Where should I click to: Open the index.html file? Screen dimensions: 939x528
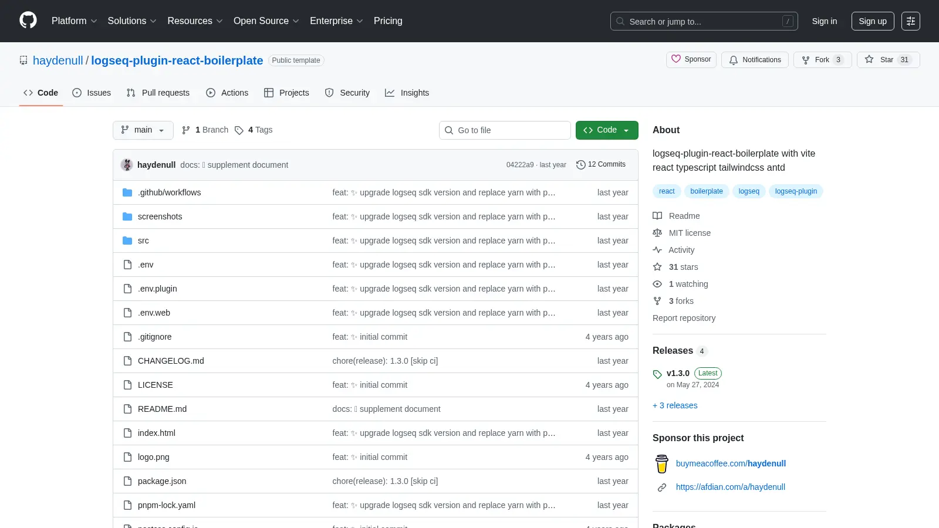[x=157, y=433]
